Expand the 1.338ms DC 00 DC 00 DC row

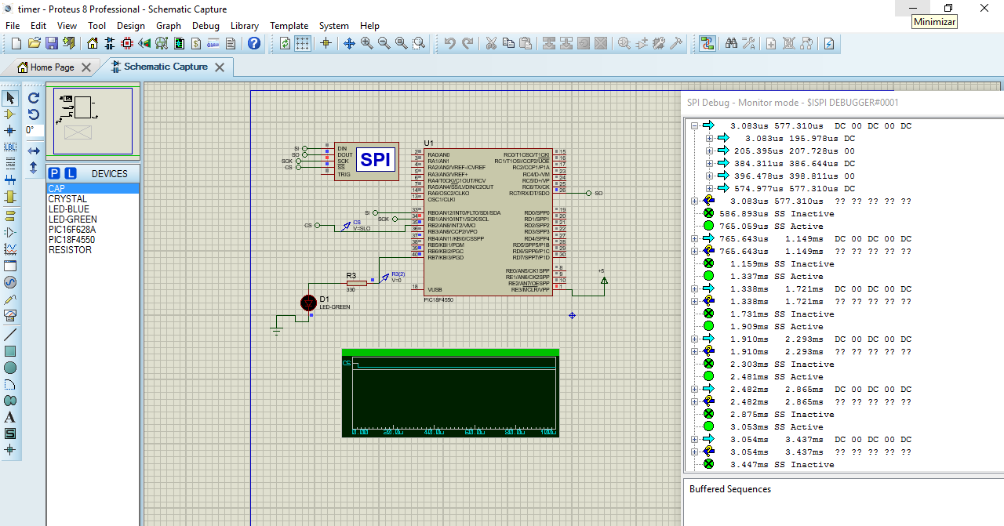click(694, 288)
